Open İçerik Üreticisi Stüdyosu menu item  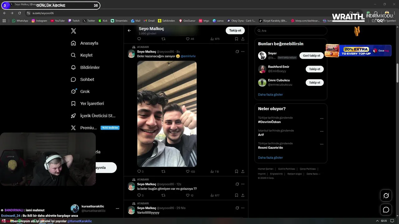(93, 116)
